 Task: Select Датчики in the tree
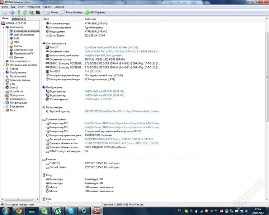[19, 57]
